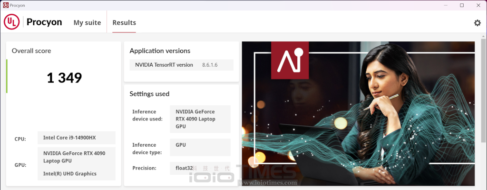Select the Intel(R) UHD Graphics entry
The height and width of the screenshot is (190, 487).
(70, 174)
